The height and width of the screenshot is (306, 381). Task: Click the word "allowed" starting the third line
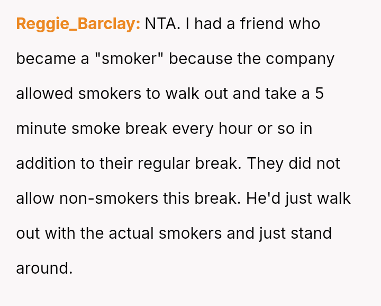[x=44, y=94]
